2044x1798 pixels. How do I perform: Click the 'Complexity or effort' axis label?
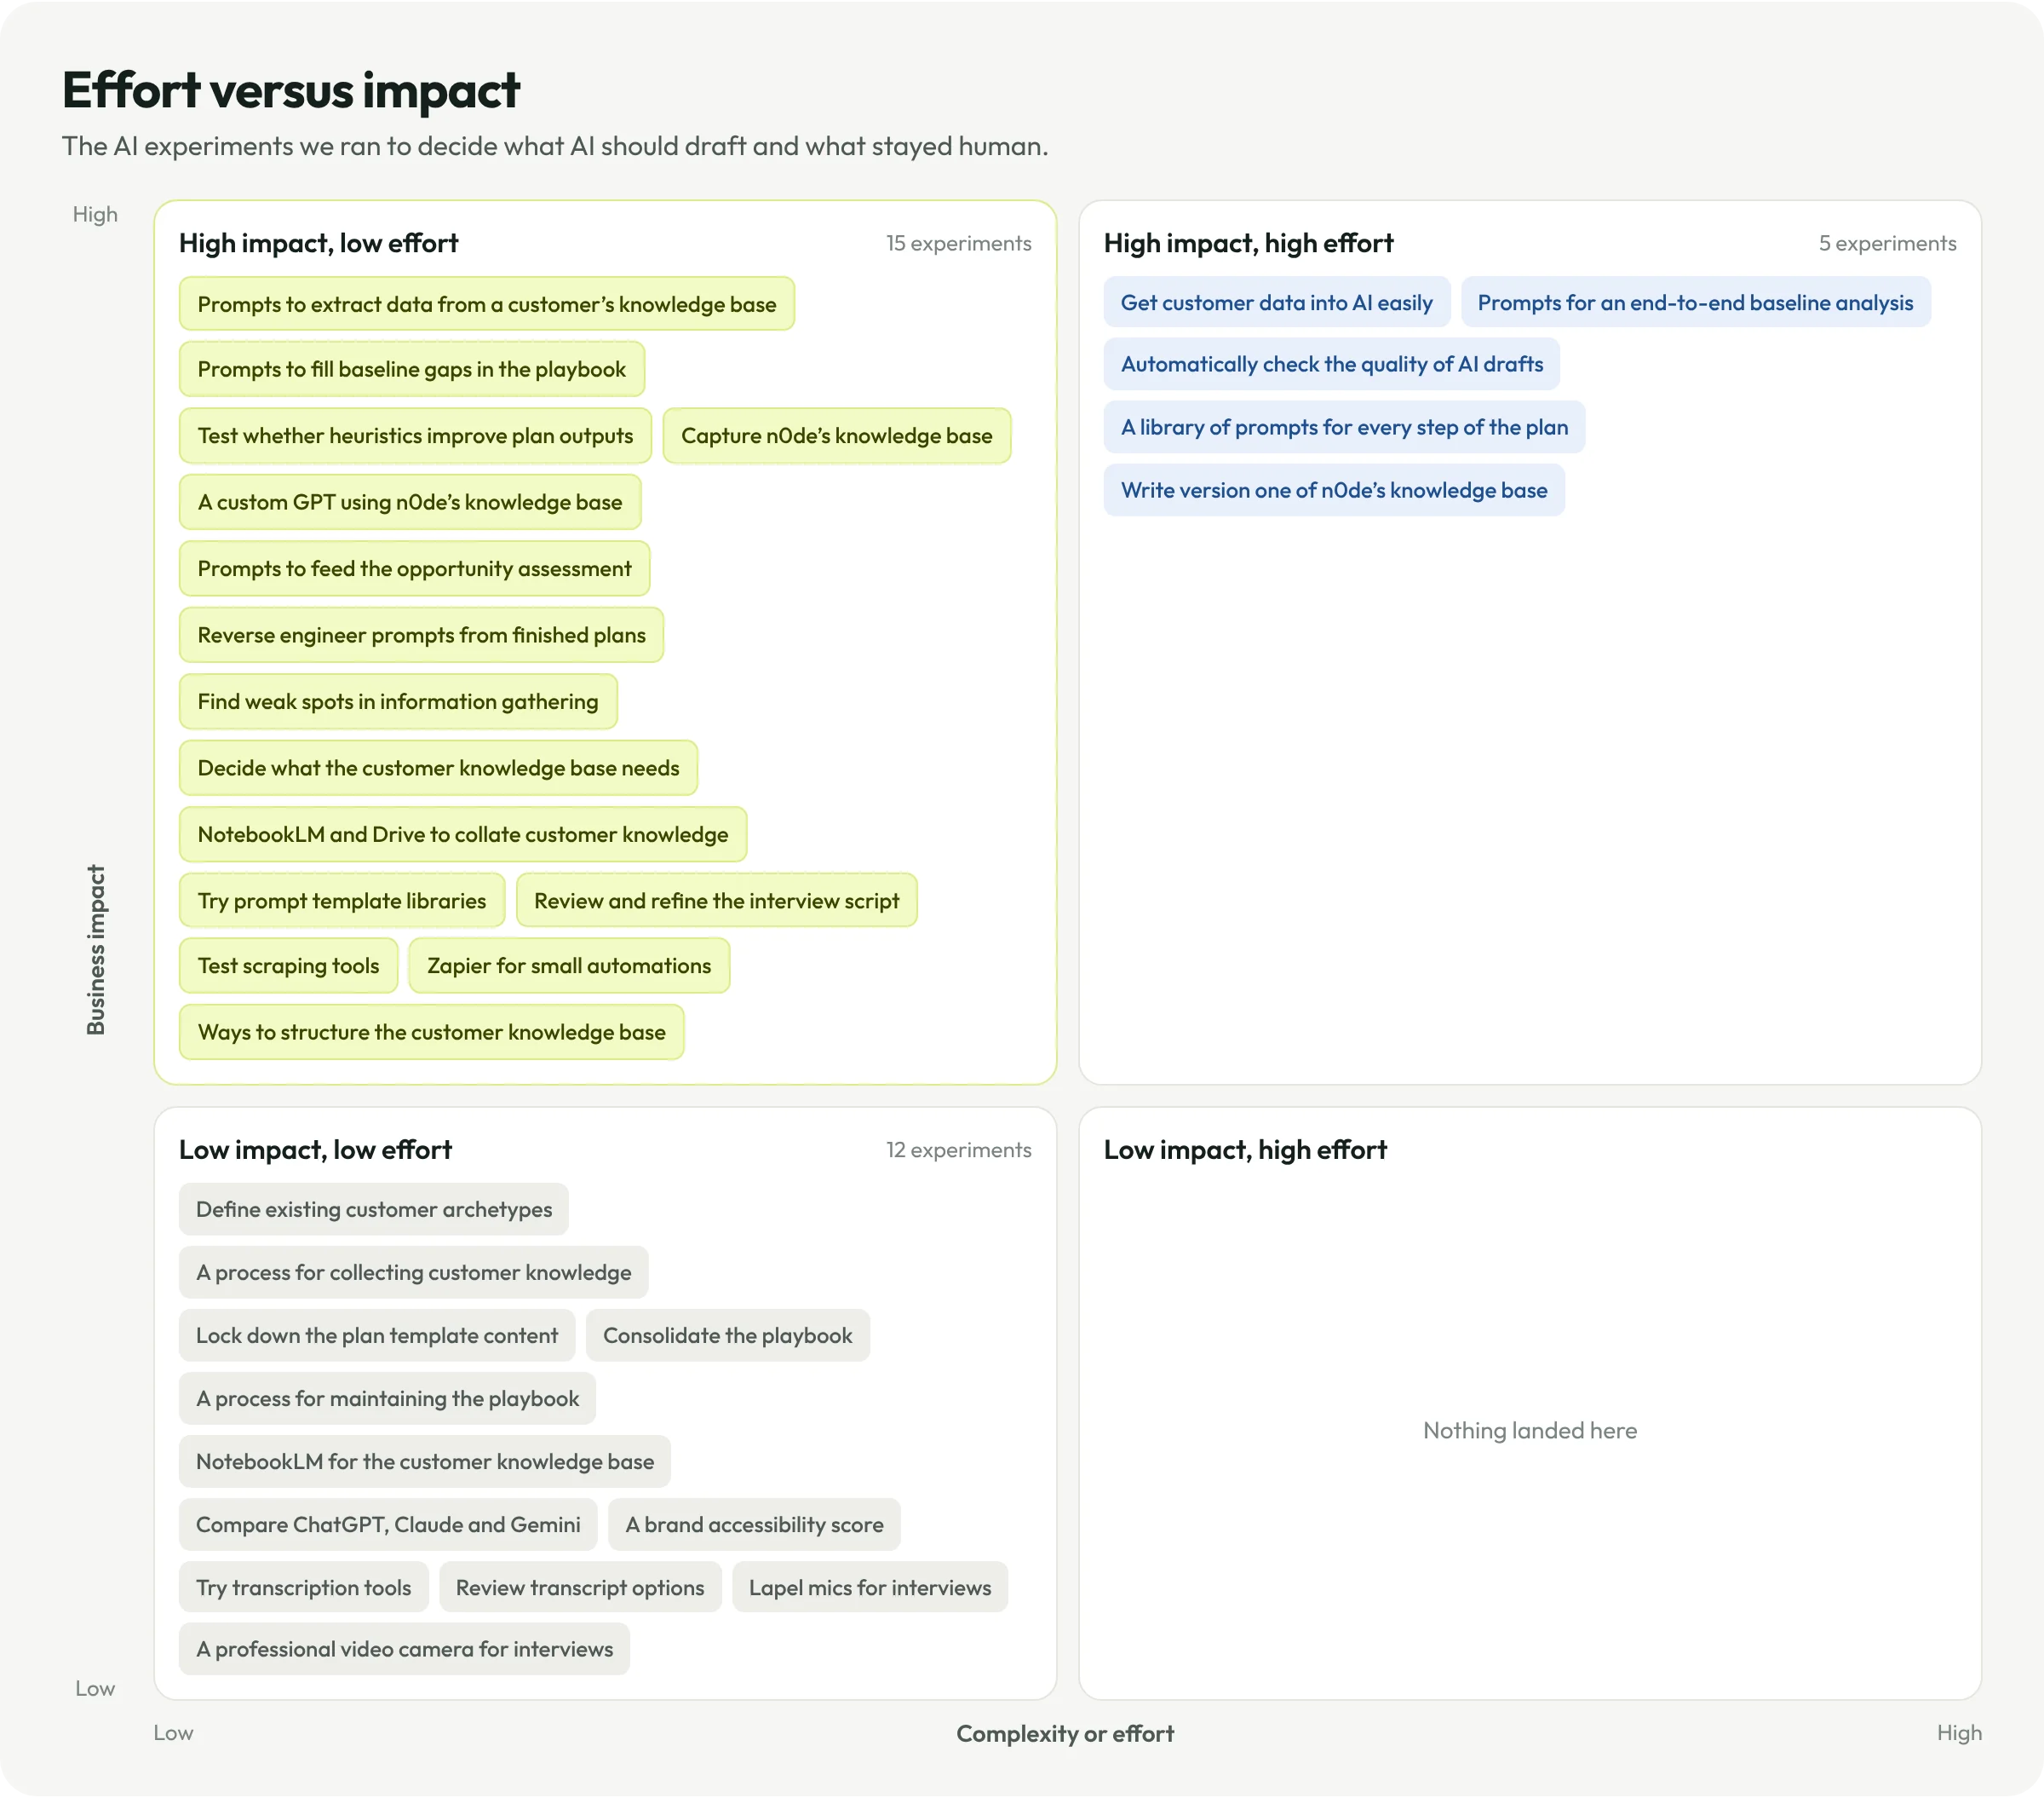click(x=1065, y=1734)
